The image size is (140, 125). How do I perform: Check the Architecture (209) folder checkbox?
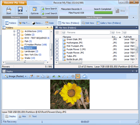click(18, 31)
